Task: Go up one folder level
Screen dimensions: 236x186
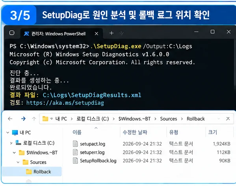Action: click(x=34, y=119)
